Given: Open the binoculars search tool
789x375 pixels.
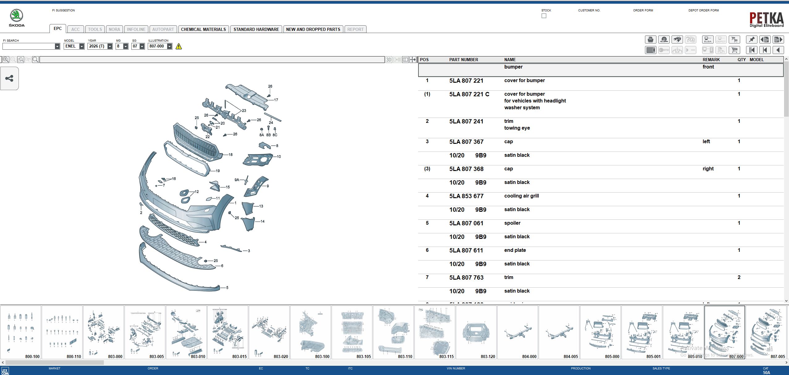Looking at the screenshot, I should [677, 40].
